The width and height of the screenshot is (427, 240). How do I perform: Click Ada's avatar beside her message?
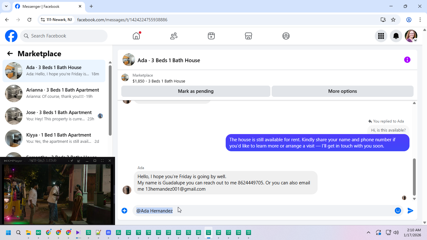(x=127, y=190)
